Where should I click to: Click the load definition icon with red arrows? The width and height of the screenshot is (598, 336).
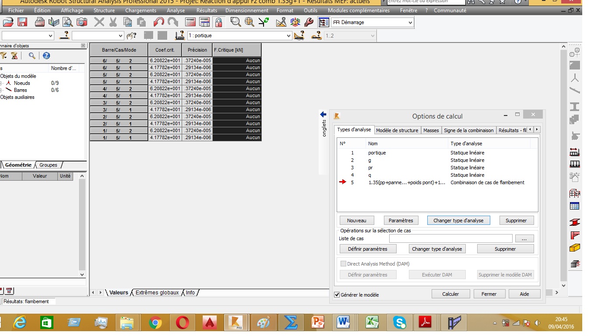(575, 152)
